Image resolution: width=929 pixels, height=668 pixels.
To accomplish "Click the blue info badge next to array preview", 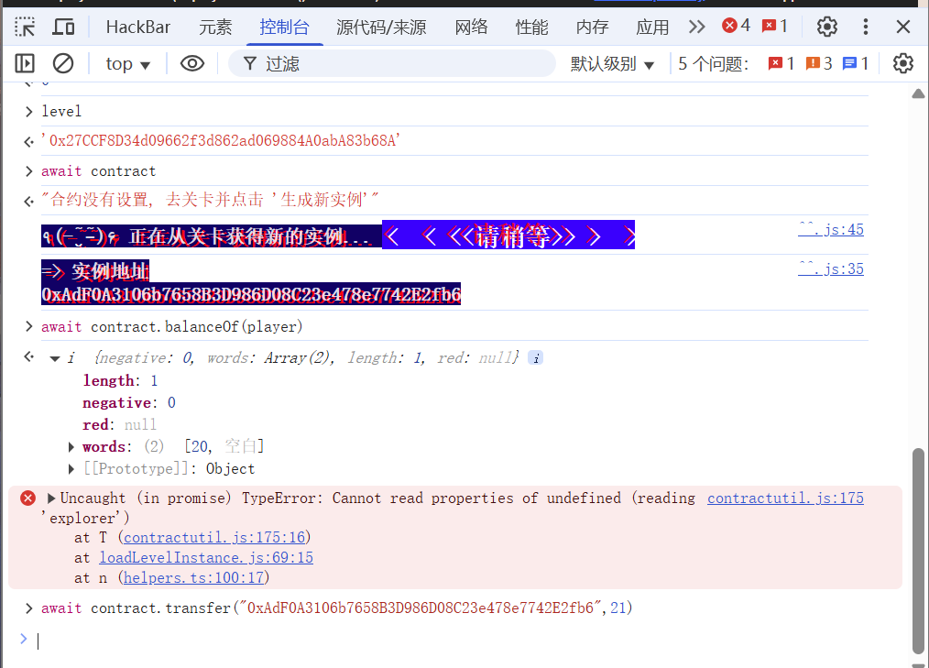I will click(x=536, y=357).
